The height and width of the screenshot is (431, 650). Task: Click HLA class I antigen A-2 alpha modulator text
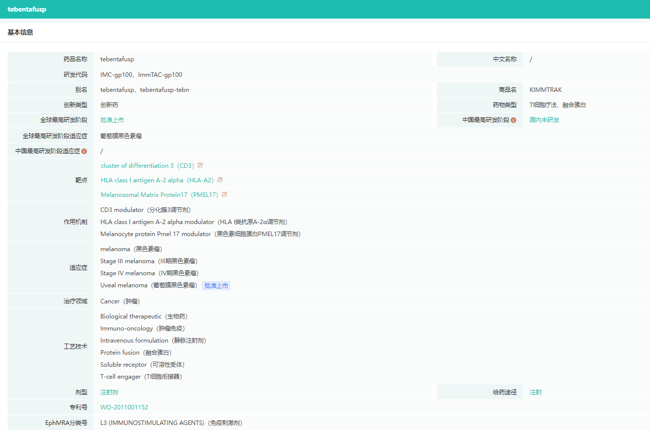[x=194, y=222]
